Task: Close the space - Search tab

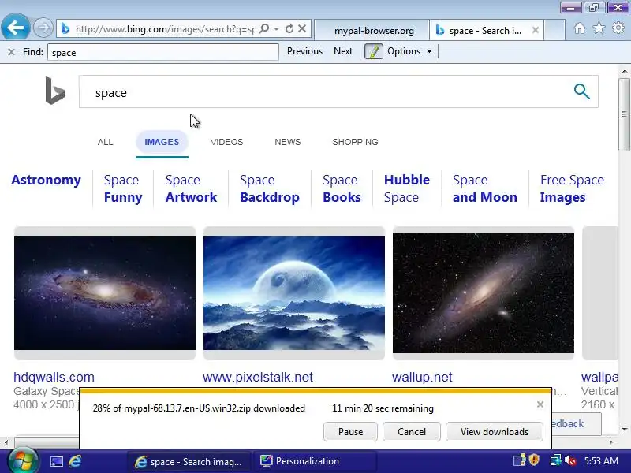Action: [x=536, y=30]
